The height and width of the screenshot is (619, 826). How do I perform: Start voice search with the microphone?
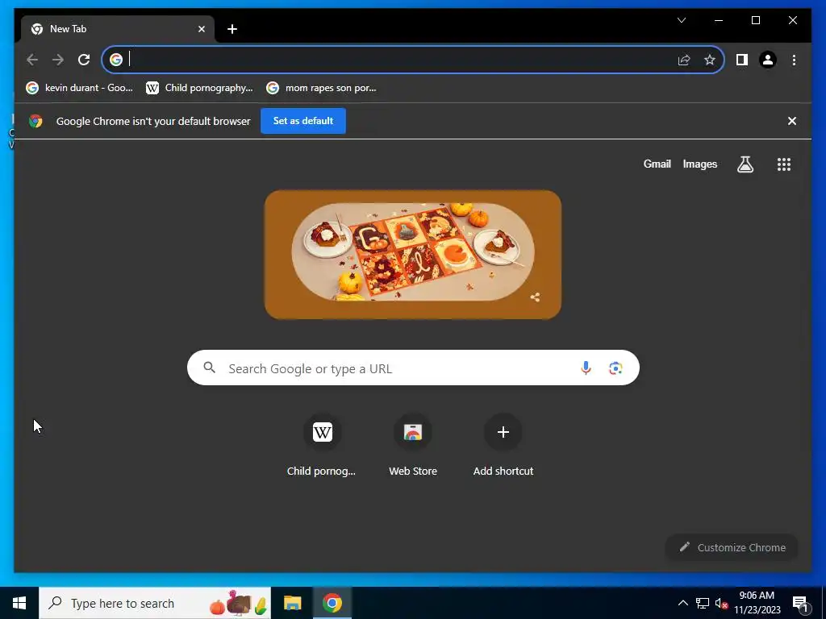[x=586, y=368]
